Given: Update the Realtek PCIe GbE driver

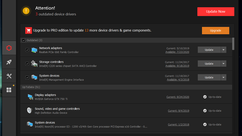Looking at the screenshot, I should (x=209, y=50).
